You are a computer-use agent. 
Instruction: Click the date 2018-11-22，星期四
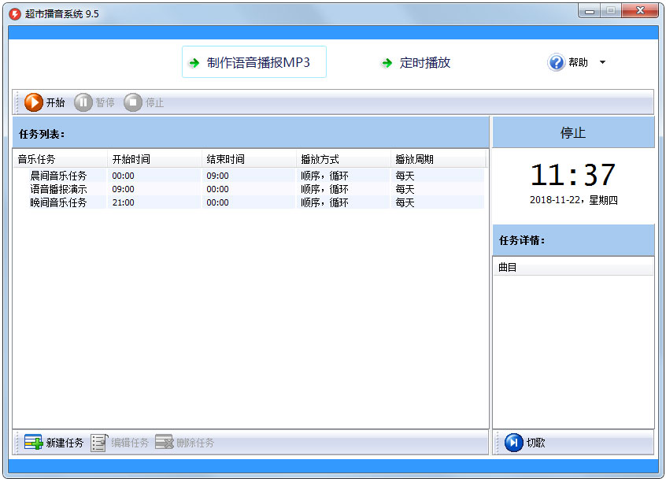point(573,200)
